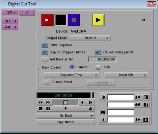Preview digital cut with yellow play button
This screenshot has width=158, height=134.
click(x=98, y=20)
